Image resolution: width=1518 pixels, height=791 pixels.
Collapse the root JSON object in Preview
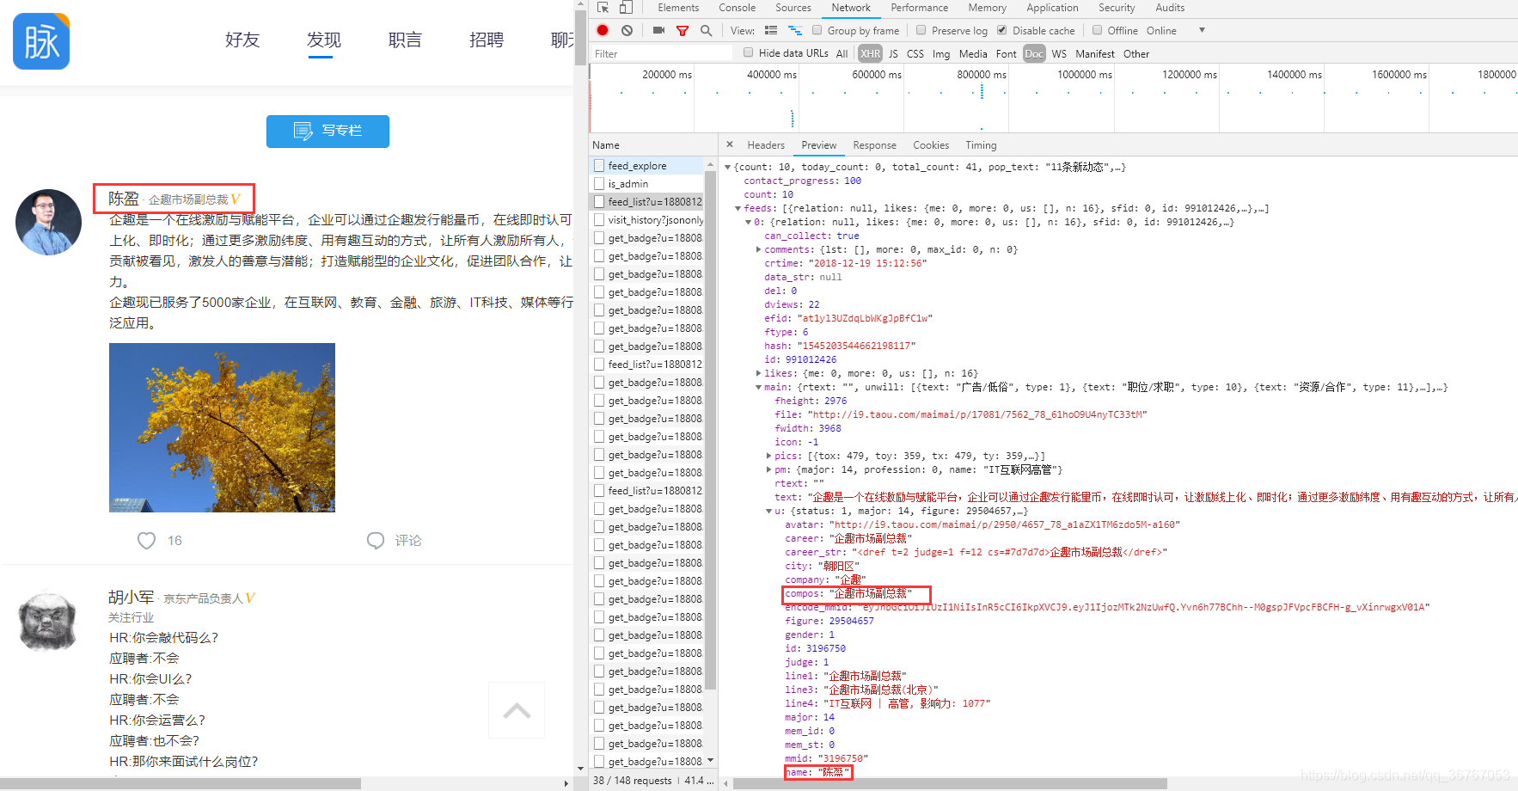(x=728, y=168)
